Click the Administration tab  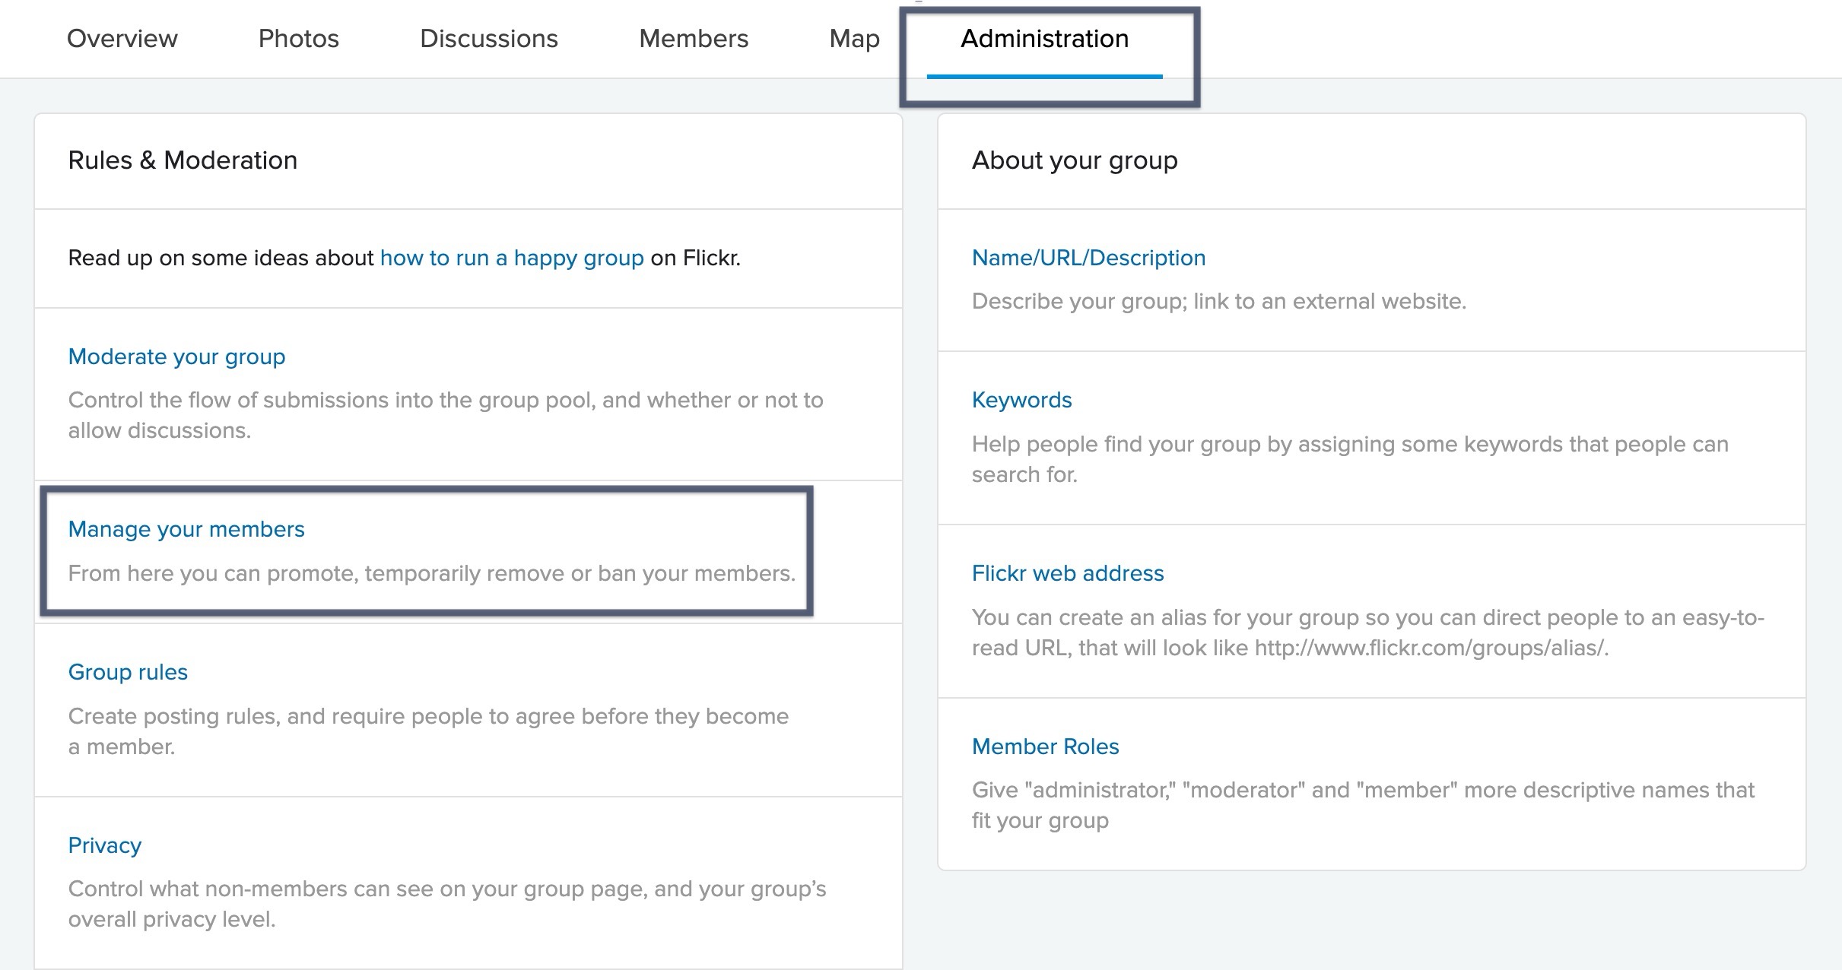(x=1045, y=39)
